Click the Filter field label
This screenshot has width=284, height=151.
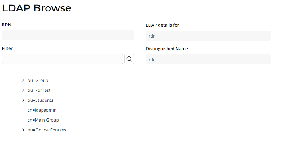pos(7,48)
